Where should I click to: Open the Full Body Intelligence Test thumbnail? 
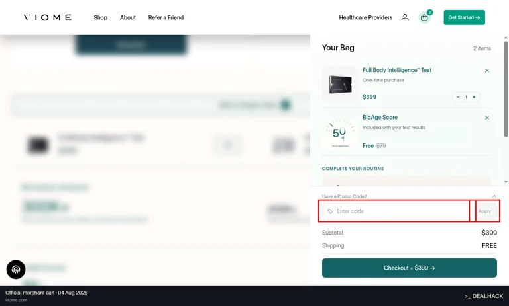click(x=340, y=84)
